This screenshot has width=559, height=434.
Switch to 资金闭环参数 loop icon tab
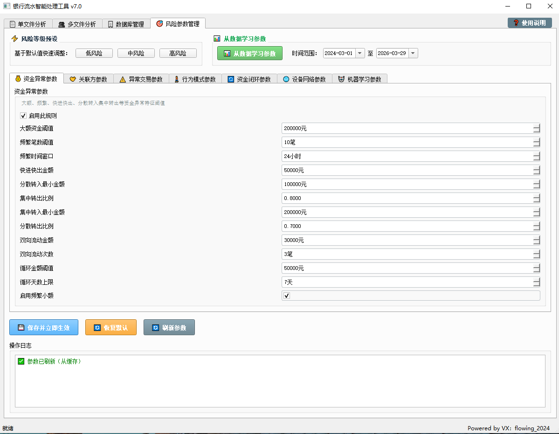[x=249, y=79]
